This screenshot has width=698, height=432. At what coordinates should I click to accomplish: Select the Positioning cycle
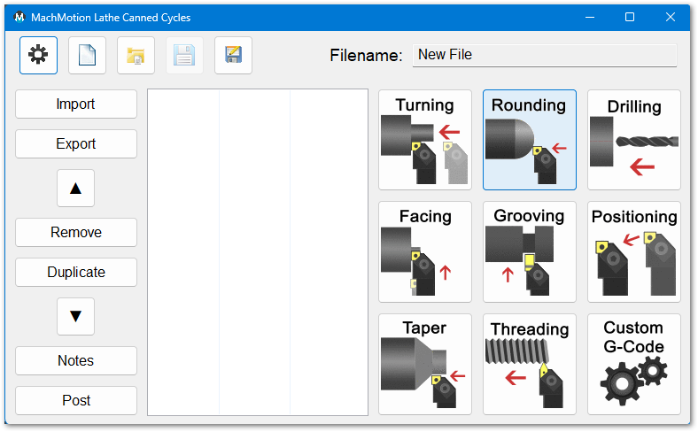633,251
